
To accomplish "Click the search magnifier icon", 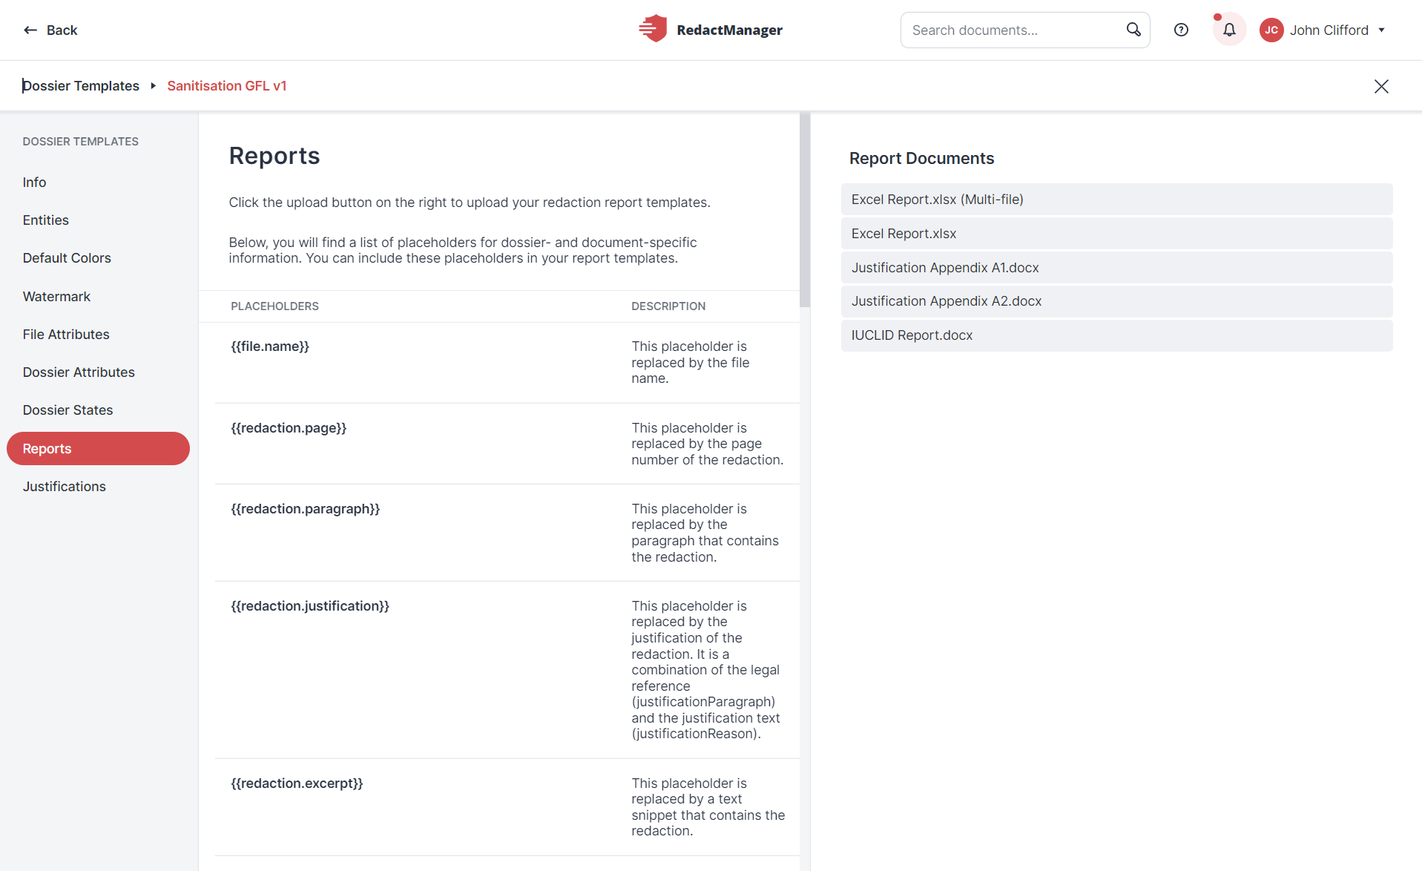I will point(1133,30).
